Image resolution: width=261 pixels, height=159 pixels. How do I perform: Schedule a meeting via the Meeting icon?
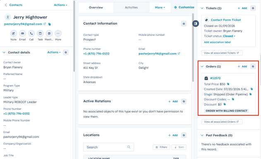[49, 33]
